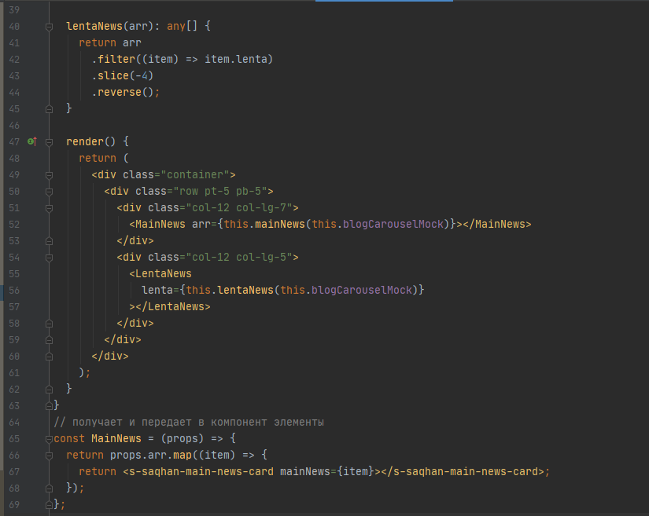Click the fold end marker on line 62
This screenshot has width=649, height=516.
tap(49, 390)
